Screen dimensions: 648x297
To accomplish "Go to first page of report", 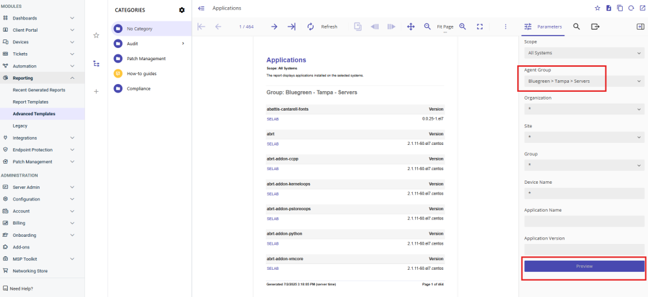I will pos(202,27).
